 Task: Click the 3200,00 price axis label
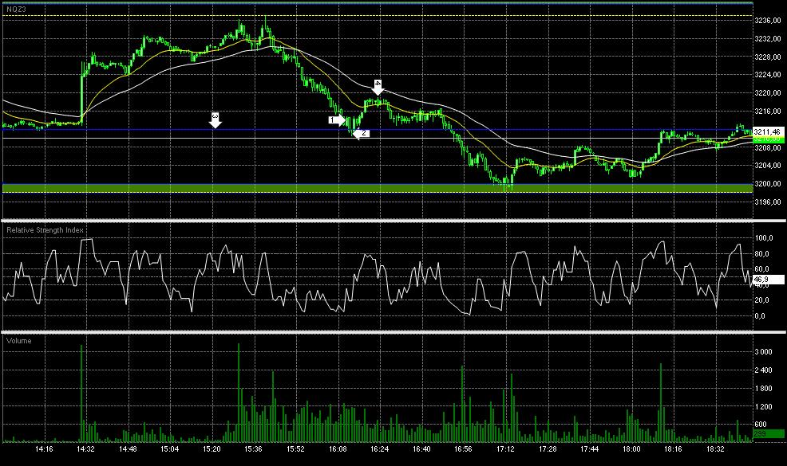click(767, 184)
